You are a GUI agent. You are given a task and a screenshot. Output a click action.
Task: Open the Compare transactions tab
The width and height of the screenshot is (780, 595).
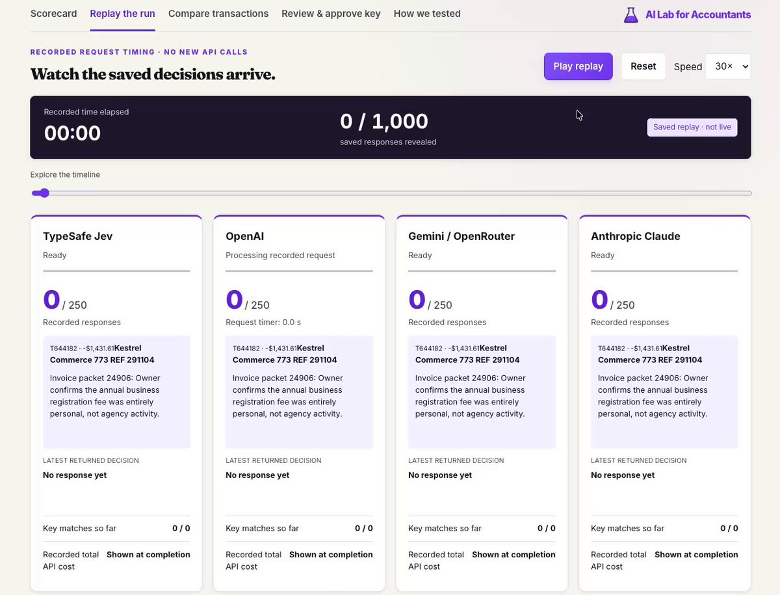pyautogui.click(x=218, y=14)
